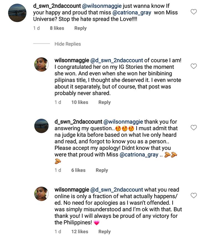This screenshot has height=238, width=208.
Task: Reply to wilsonmaggie's 10-likes comment
Action: pos(104,102)
